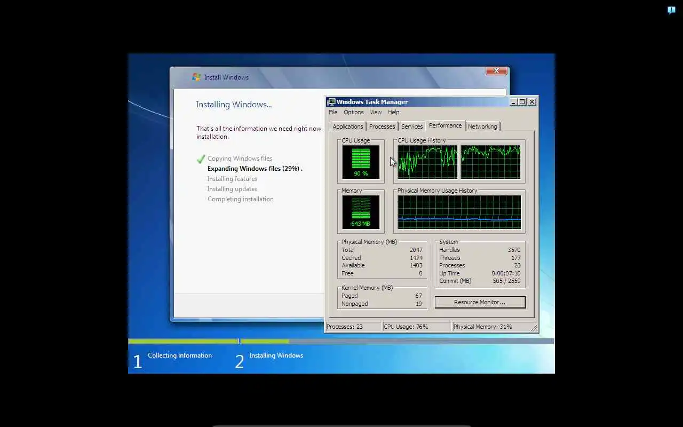Click the 'Installing Windows...' heading

tap(234, 105)
